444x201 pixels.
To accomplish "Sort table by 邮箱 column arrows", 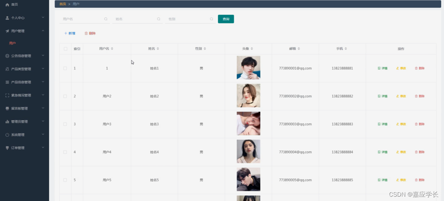I will (x=299, y=49).
